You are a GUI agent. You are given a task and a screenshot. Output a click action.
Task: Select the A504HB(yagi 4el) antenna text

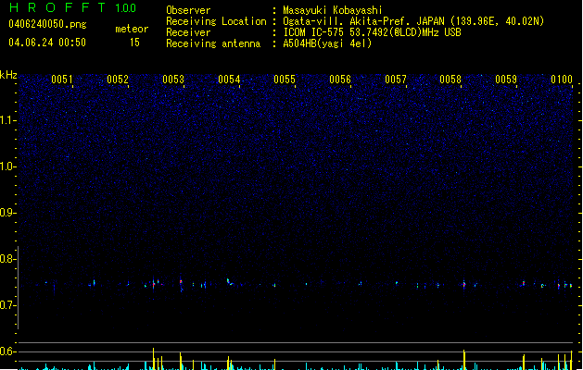click(x=327, y=43)
